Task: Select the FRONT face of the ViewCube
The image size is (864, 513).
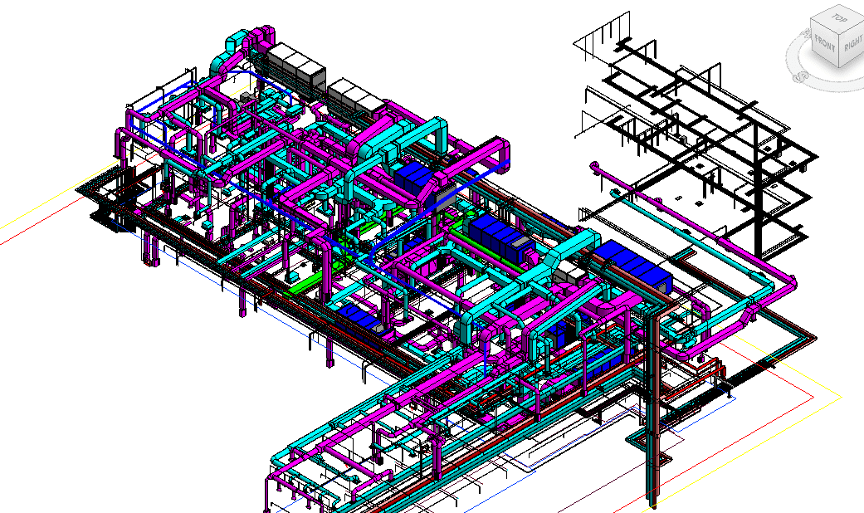Action: 825,42
